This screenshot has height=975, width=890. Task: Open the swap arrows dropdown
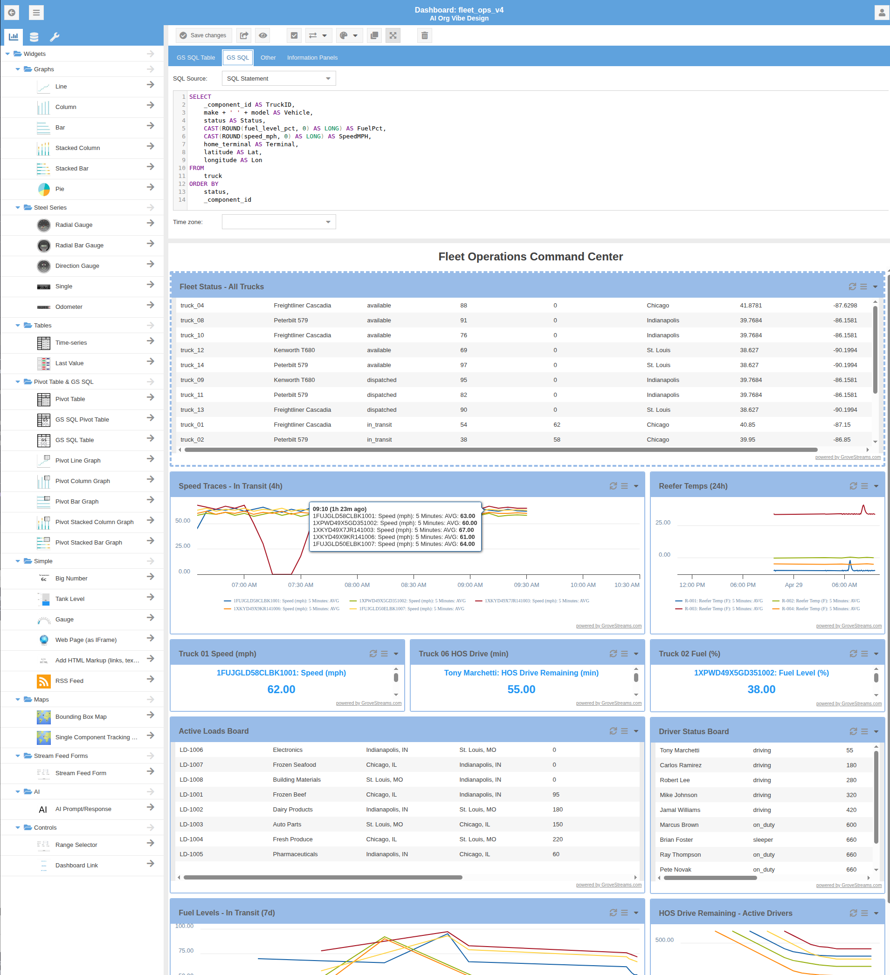[318, 35]
